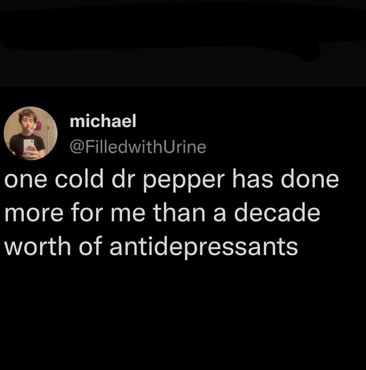Click the word decade in tweet
Viewport: 366px width, 370px height.
point(277,213)
